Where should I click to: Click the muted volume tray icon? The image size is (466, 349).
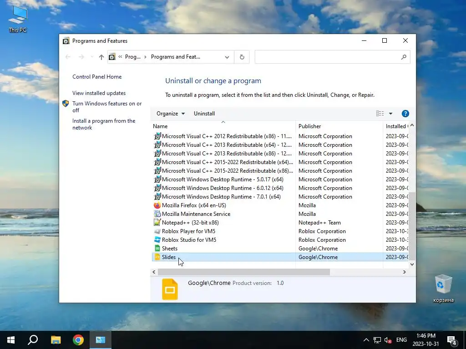point(388,340)
